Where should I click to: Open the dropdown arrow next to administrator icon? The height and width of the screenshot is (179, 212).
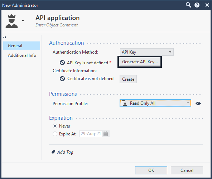(x=23, y=21)
